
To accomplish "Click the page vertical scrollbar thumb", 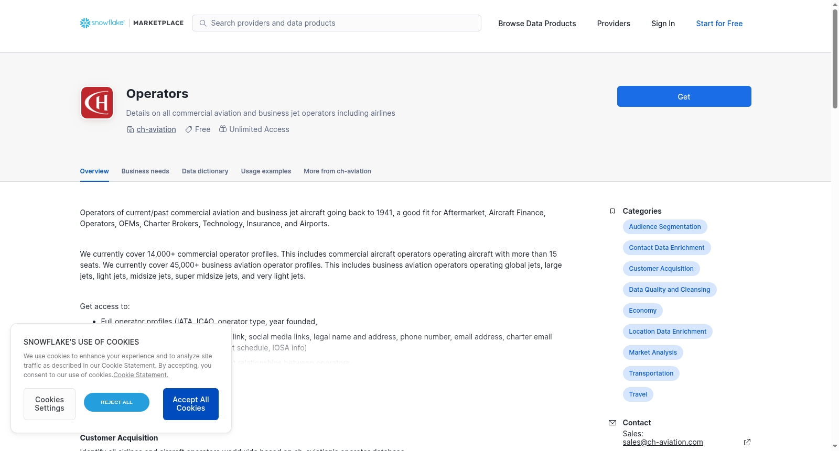I will pos(835,59).
